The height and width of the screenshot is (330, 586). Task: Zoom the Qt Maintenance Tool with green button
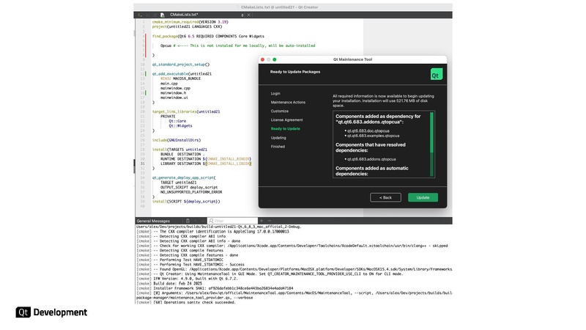pos(274,59)
